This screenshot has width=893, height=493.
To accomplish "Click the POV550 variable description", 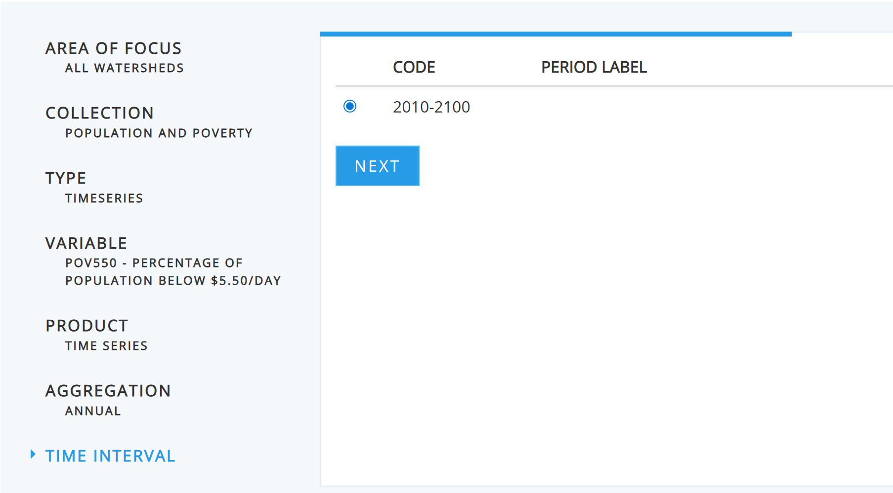I will pos(173,272).
